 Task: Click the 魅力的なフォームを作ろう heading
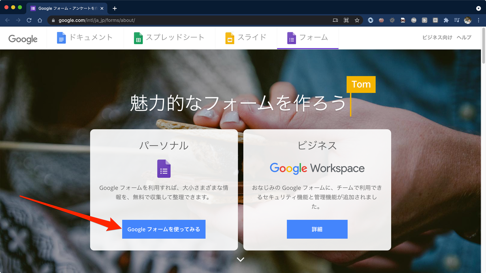tap(238, 103)
